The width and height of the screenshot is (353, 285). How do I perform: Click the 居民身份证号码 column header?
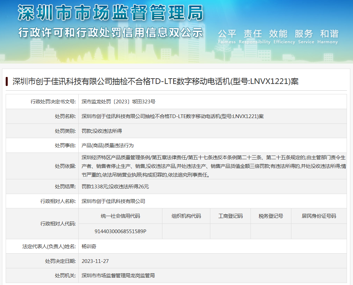point(319,216)
